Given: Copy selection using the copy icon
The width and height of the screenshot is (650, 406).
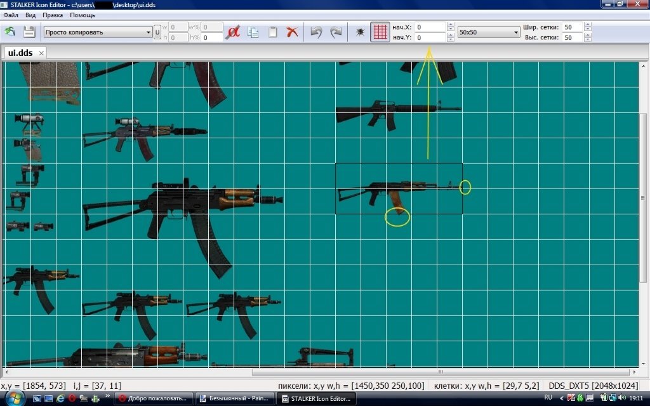Looking at the screenshot, I should point(253,32).
